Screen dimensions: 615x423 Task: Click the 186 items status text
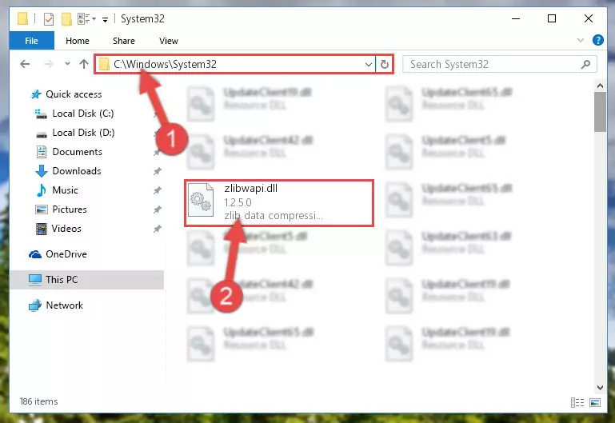coord(38,401)
